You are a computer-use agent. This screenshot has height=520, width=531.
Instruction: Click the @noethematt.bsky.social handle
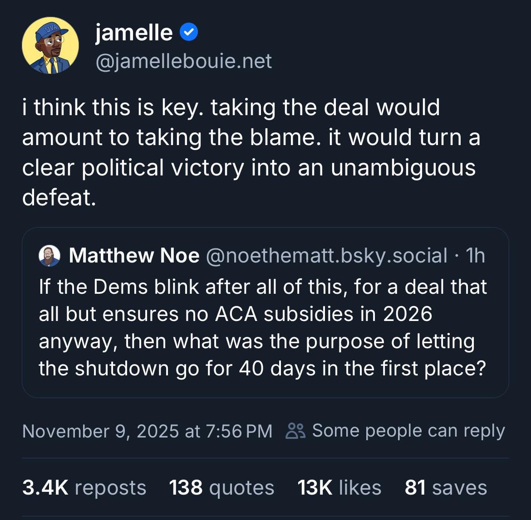point(326,256)
